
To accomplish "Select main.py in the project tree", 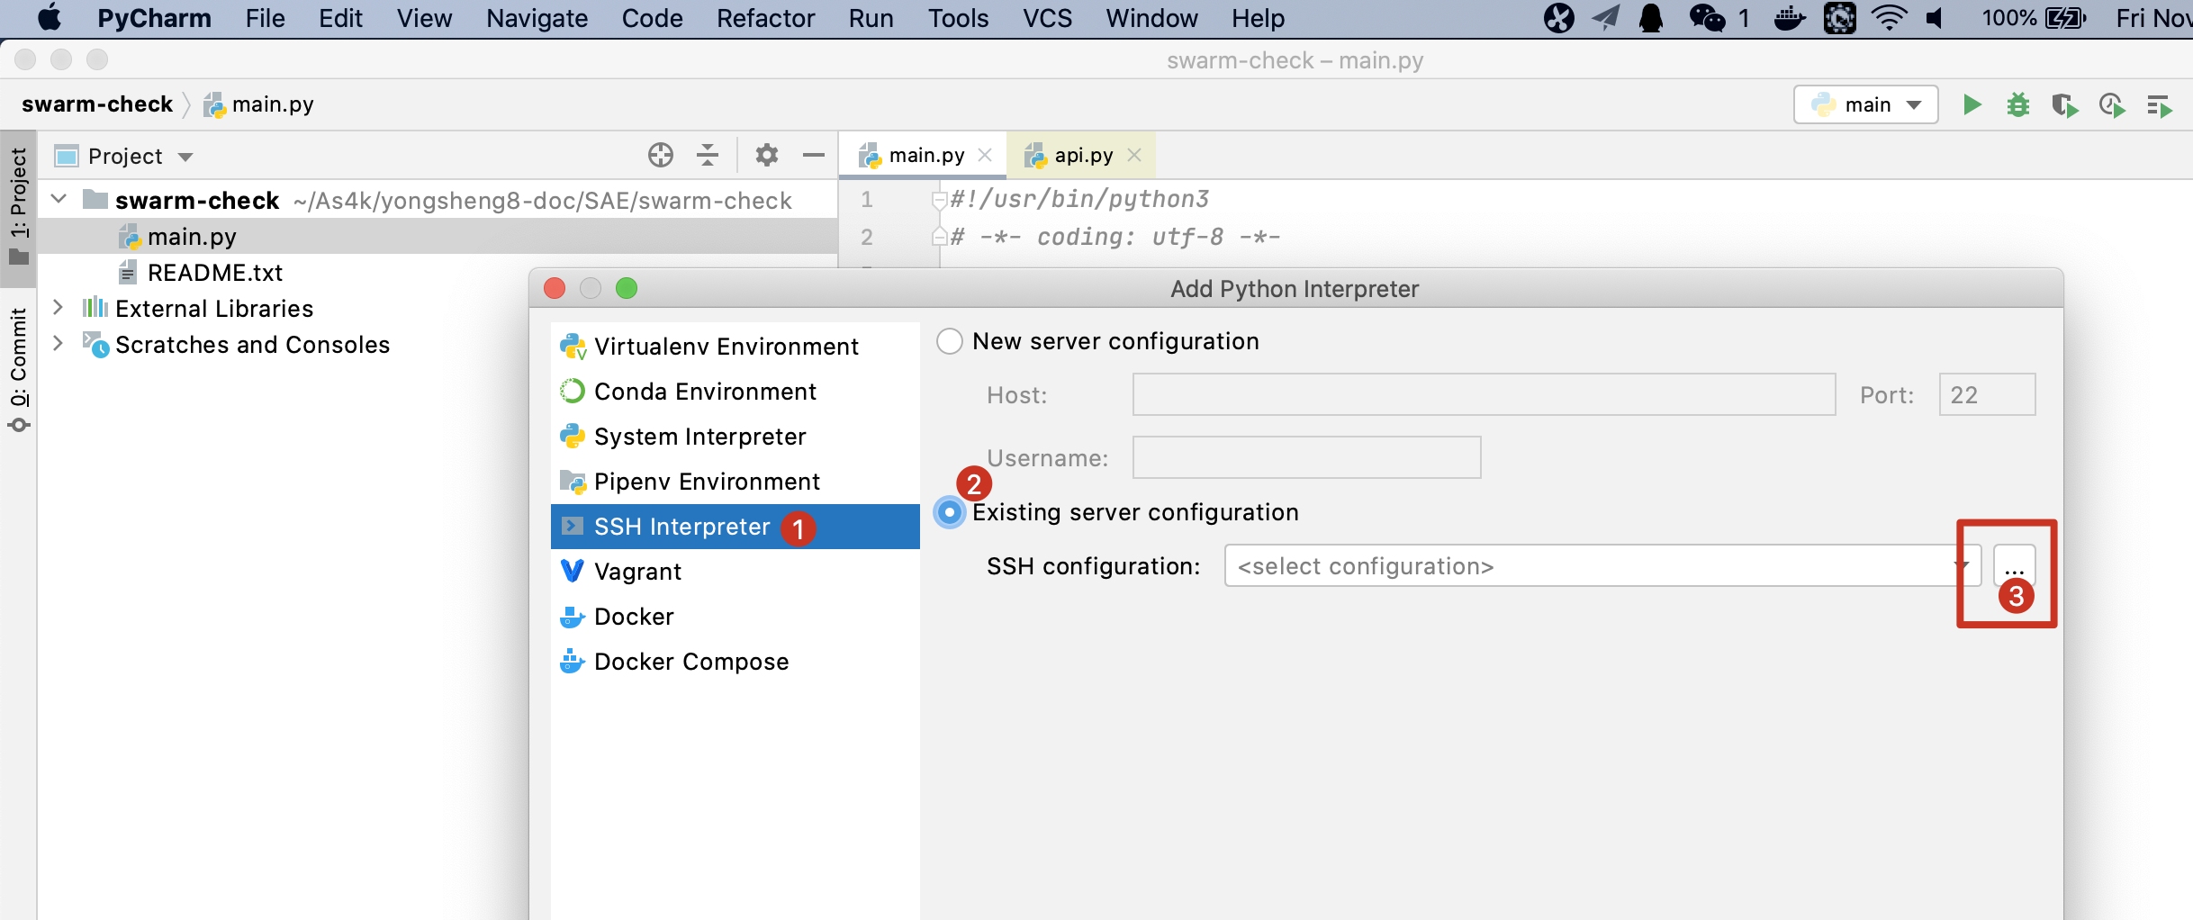I will pos(438,237).
